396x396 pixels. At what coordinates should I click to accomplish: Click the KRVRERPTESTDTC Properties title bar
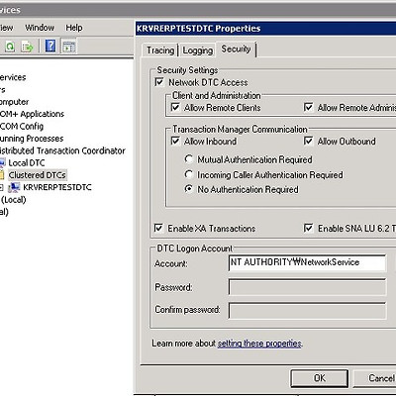pyautogui.click(x=265, y=29)
